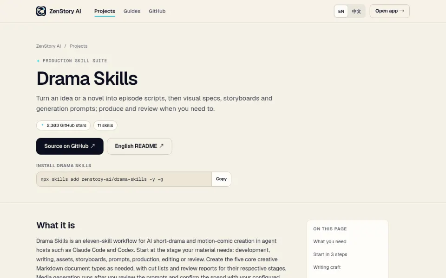Click the 11 skills badge
The height and width of the screenshot is (278, 446).
click(x=105, y=126)
